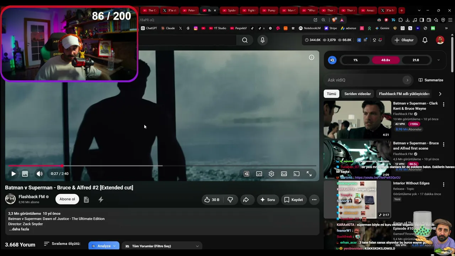Screen dimensions: 455x256
Task: Search YouTube with the magnifier button
Action: click(245, 40)
